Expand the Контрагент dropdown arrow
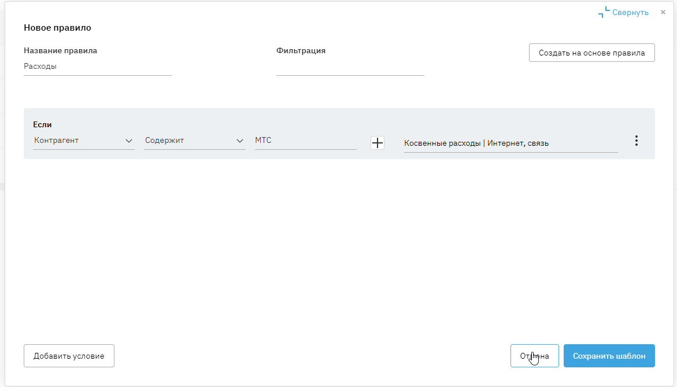The image size is (677, 387). tap(129, 141)
